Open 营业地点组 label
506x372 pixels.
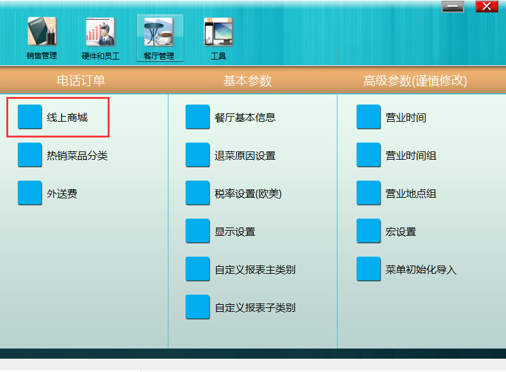[x=411, y=194]
